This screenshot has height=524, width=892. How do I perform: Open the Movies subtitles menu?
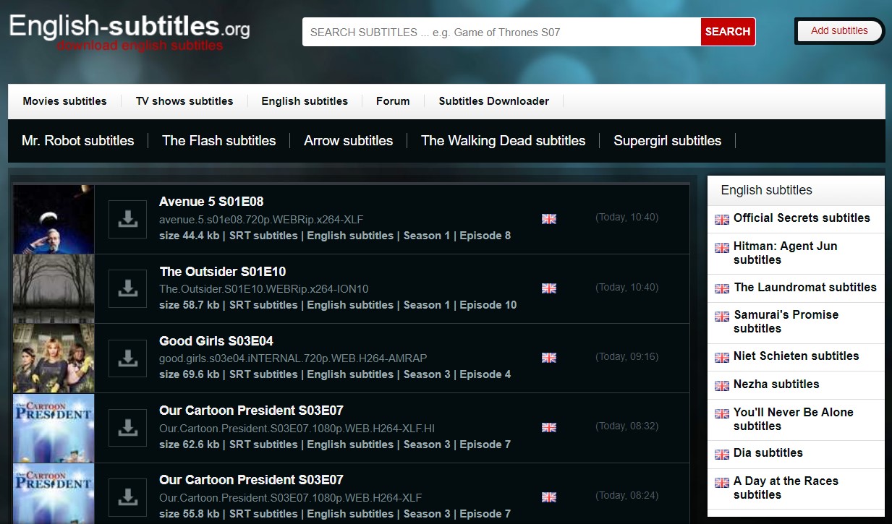[x=64, y=101]
